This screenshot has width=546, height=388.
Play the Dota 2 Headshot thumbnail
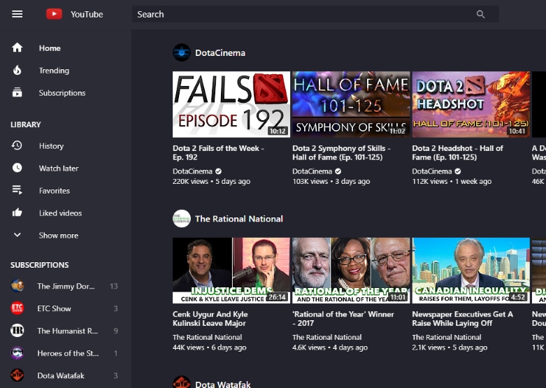470,104
